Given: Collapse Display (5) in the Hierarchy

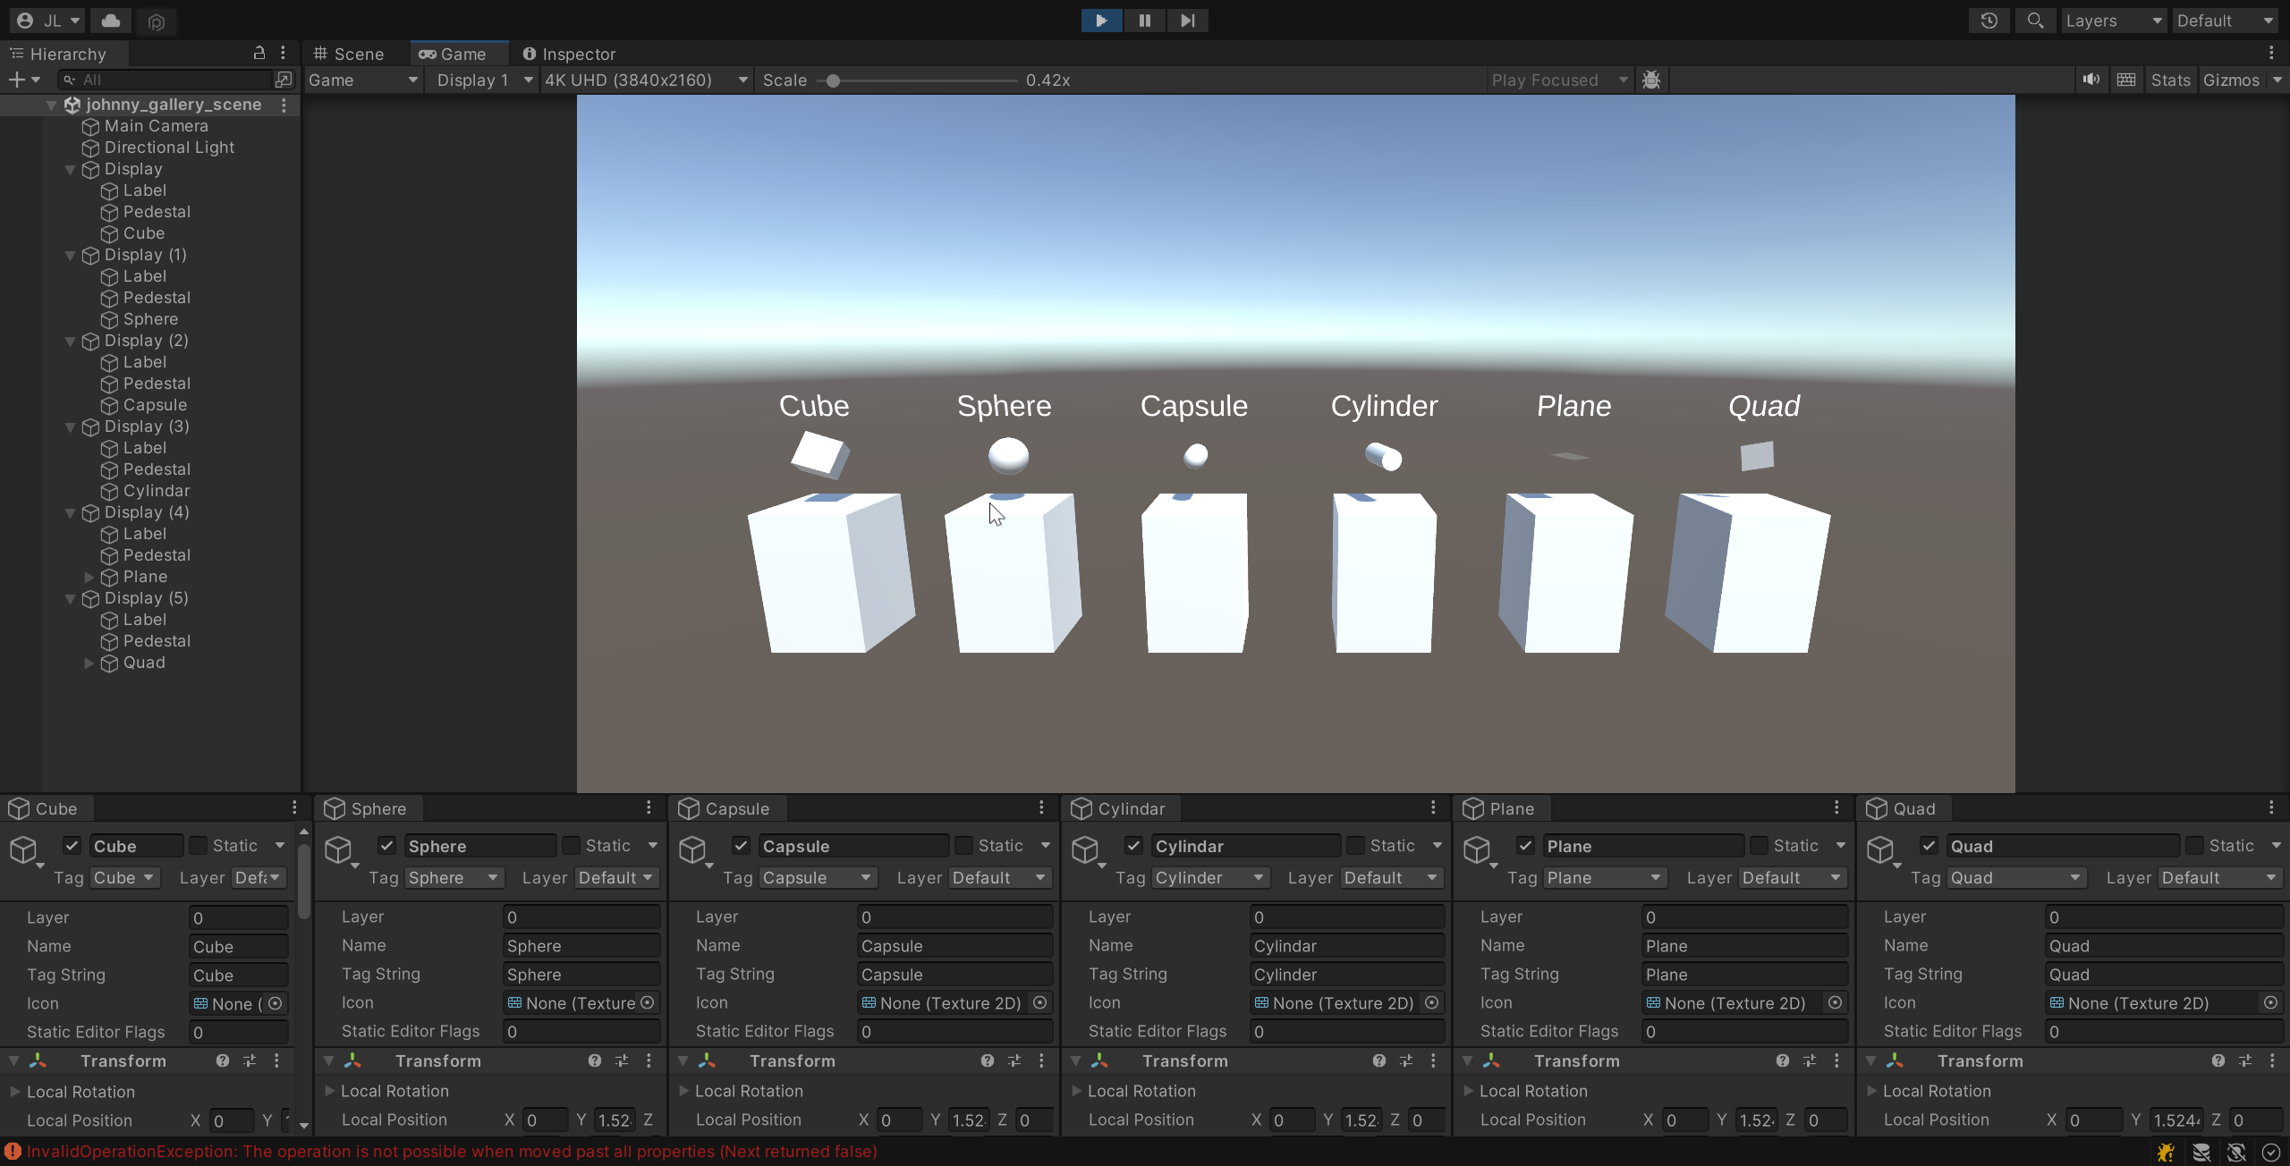Looking at the screenshot, I should pos(70,598).
